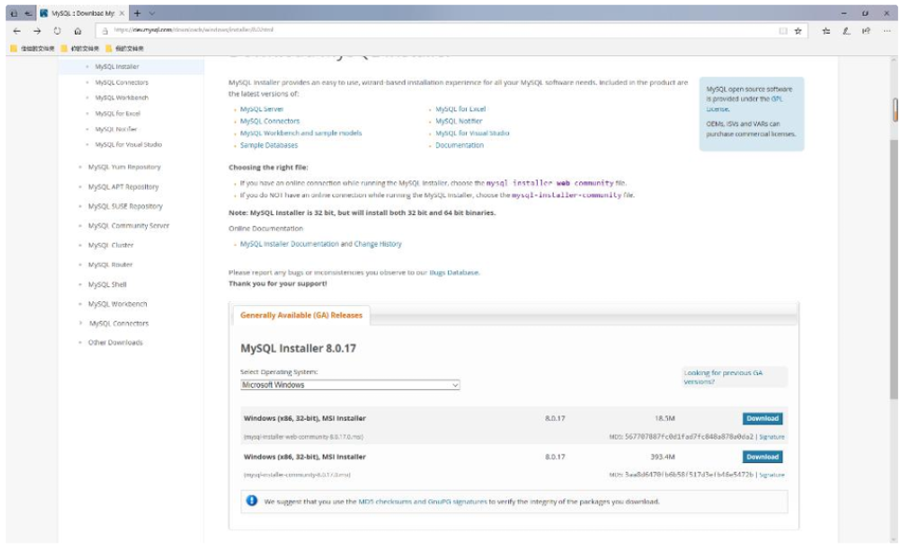Open MySQL Notifier in the sidebar

click(x=115, y=129)
